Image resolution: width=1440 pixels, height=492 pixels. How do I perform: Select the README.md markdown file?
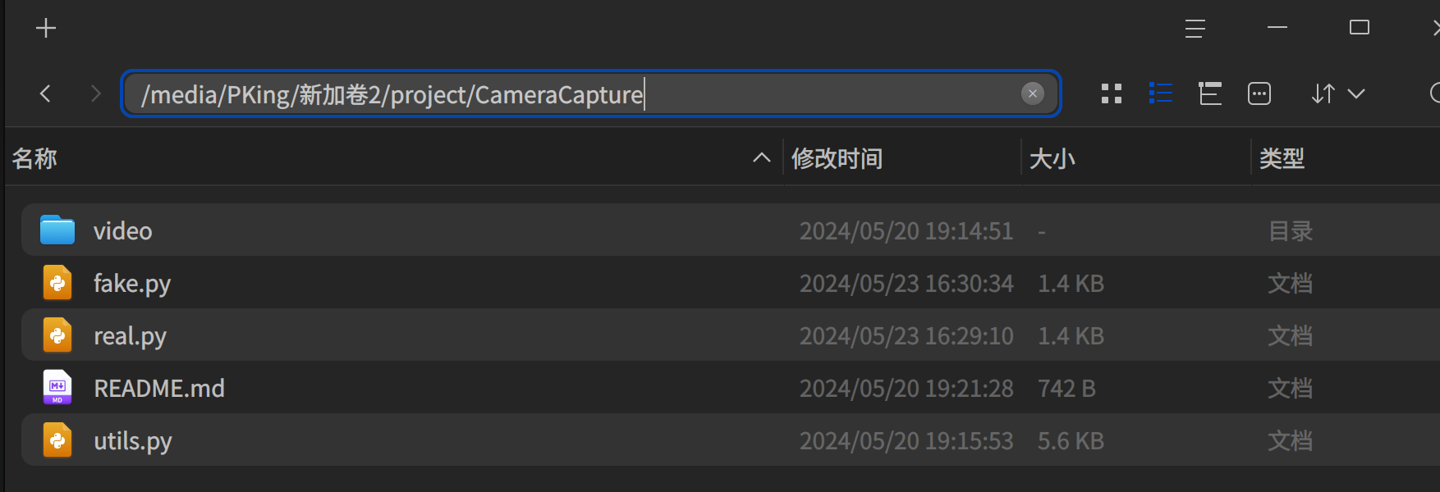(x=731, y=388)
